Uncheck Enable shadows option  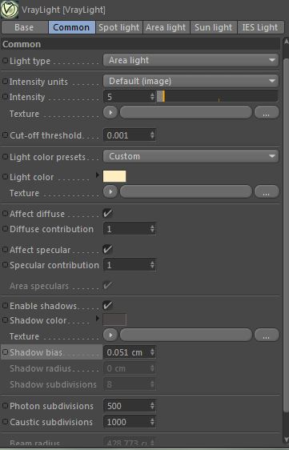[107, 305]
